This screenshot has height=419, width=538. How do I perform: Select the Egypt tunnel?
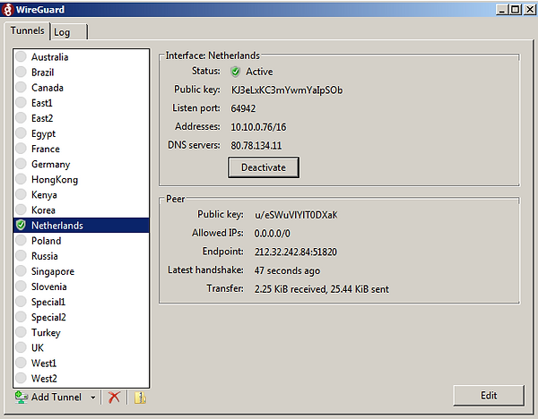click(x=81, y=133)
